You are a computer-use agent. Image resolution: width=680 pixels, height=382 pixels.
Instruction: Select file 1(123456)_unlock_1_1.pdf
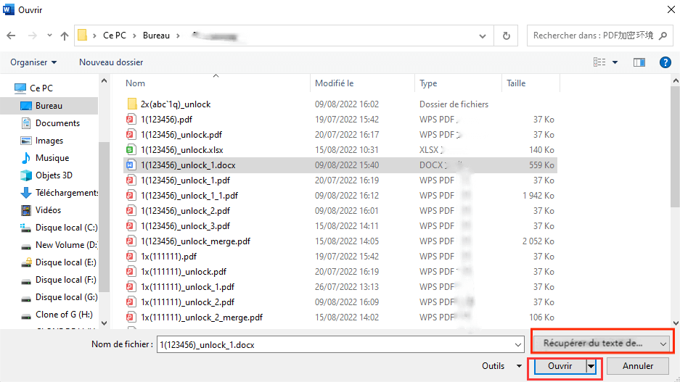click(189, 196)
